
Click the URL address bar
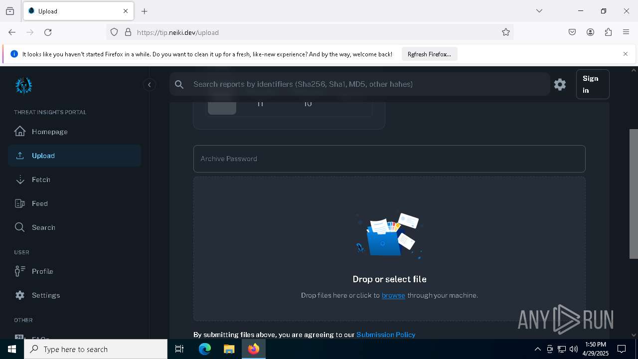coord(309,32)
